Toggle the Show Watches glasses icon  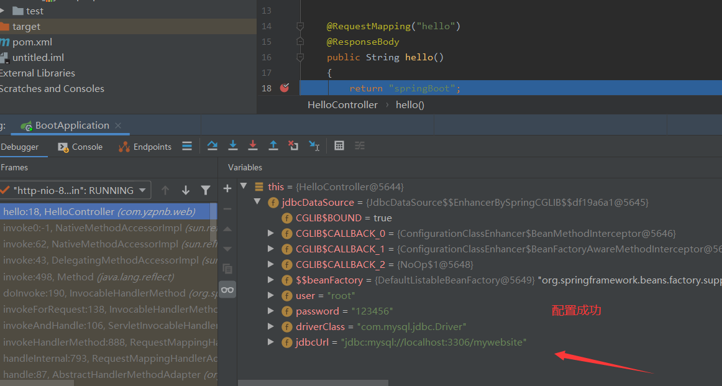(227, 290)
